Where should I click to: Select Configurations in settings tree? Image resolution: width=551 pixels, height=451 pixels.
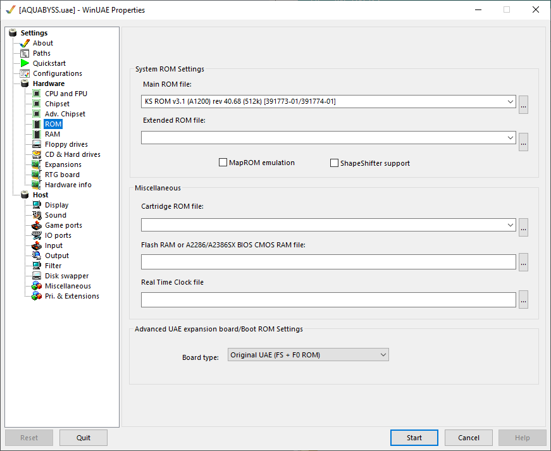pos(58,73)
